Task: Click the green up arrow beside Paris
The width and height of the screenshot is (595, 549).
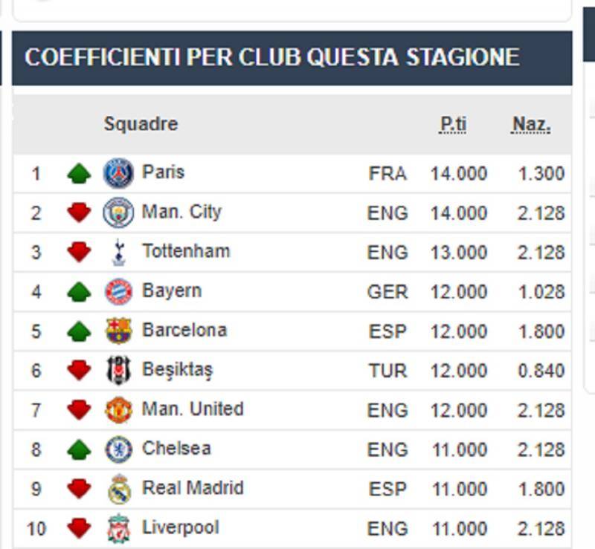Action: click(79, 174)
